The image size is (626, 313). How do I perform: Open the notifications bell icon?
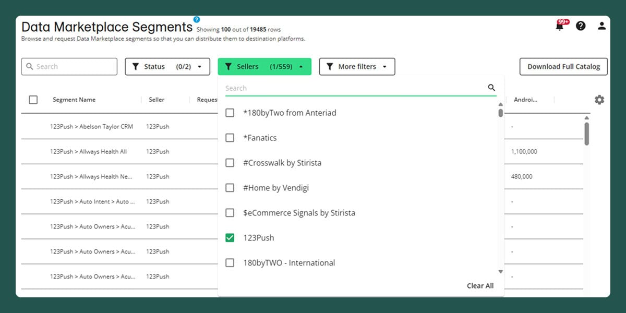[560, 26]
